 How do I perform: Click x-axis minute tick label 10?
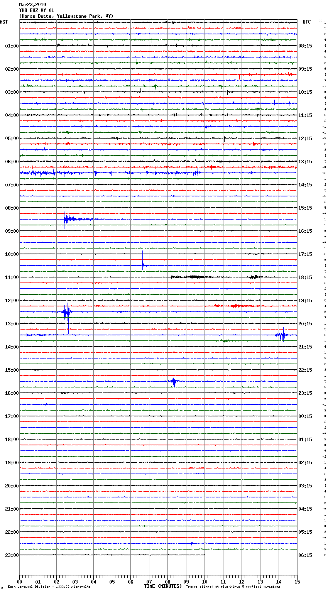pos(205,582)
